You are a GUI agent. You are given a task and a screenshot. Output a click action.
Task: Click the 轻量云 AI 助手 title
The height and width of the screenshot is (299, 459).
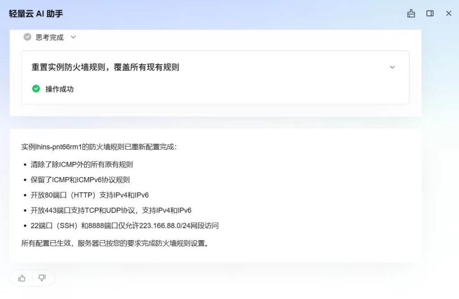point(35,14)
